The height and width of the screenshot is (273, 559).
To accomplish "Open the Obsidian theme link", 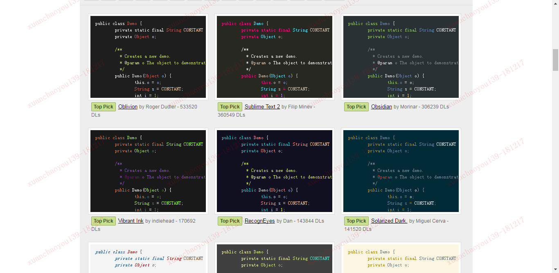I will click(381, 107).
